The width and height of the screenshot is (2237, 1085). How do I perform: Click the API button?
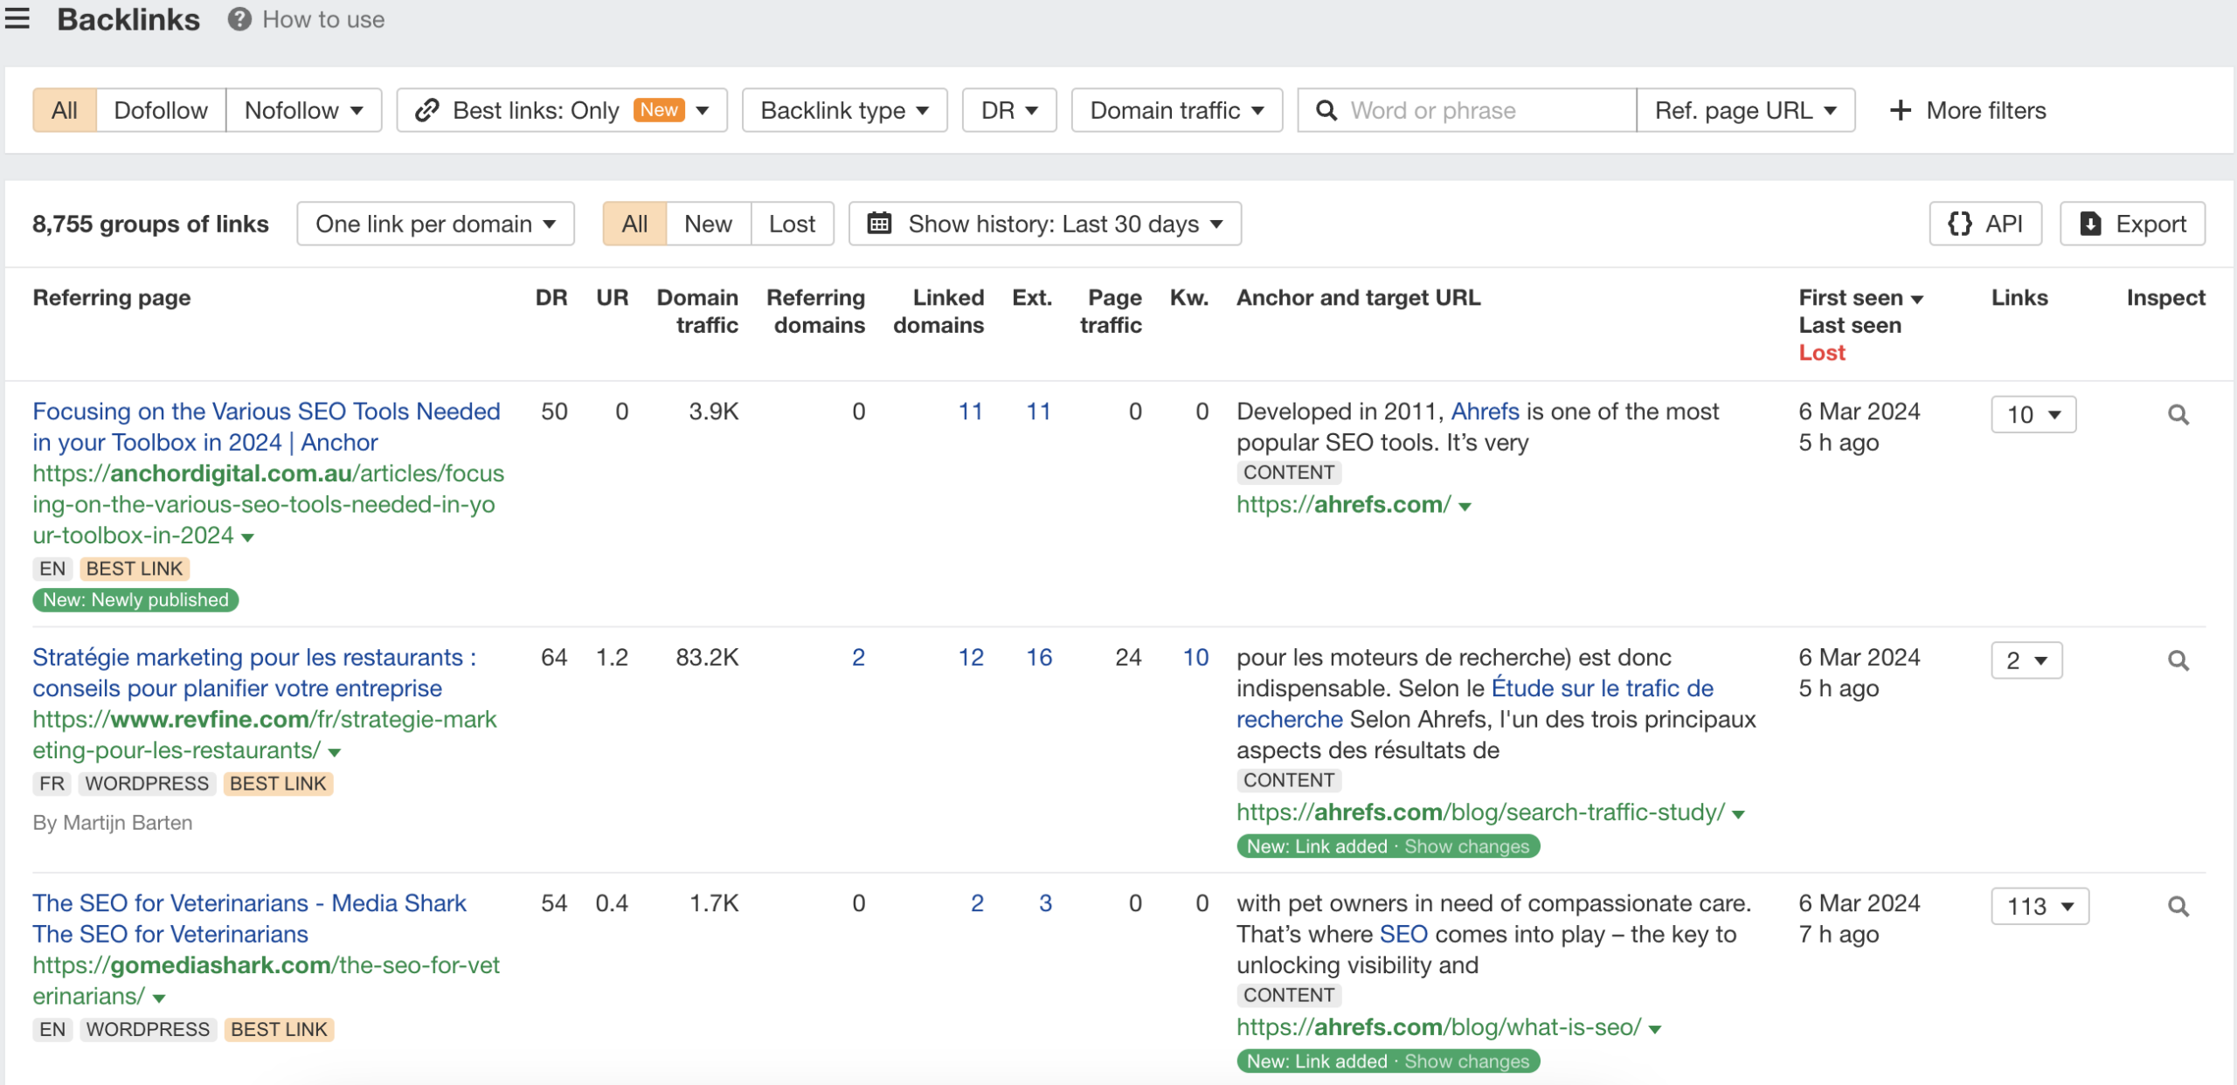(1985, 224)
